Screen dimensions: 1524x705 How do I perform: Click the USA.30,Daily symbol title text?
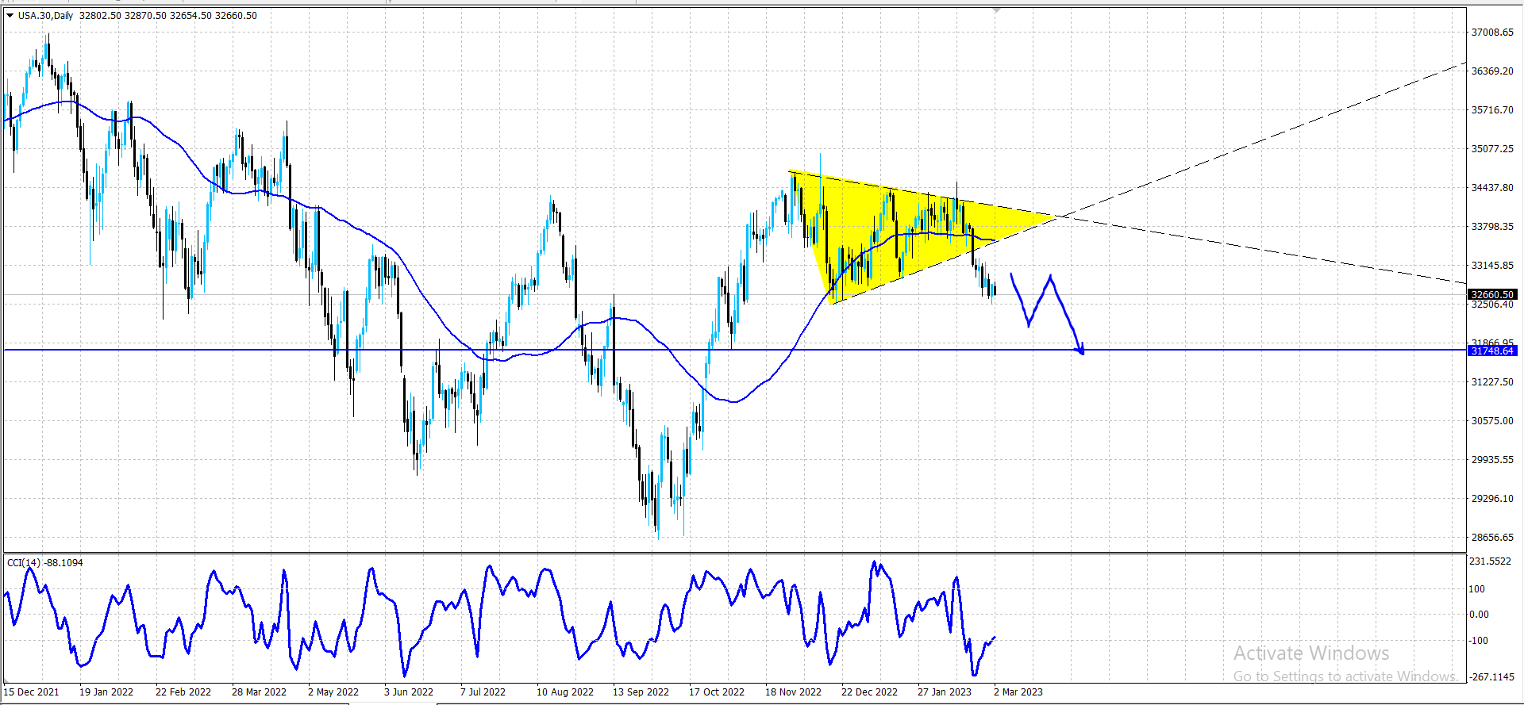coord(46,15)
